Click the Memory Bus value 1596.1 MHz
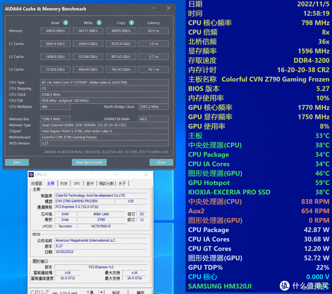 55,119
